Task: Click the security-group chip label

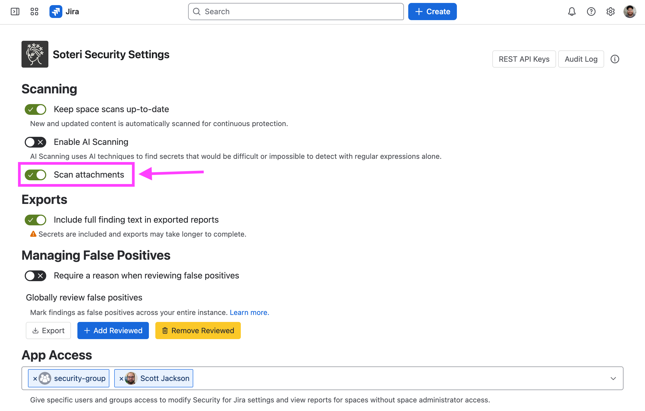Action: [80, 379]
